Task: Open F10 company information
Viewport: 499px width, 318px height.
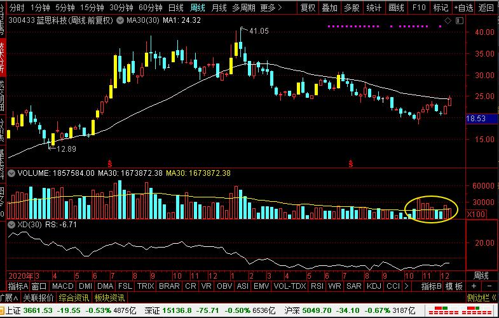Action: tap(419, 8)
